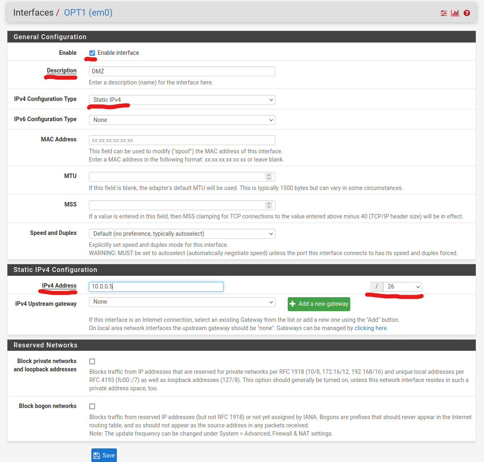This screenshot has width=484, height=462.
Task: Click the MSS field spinner arrows
Action: coord(268,205)
